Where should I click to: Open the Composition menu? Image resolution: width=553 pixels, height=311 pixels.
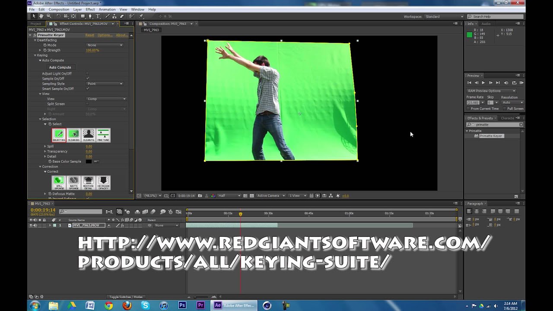click(x=59, y=9)
